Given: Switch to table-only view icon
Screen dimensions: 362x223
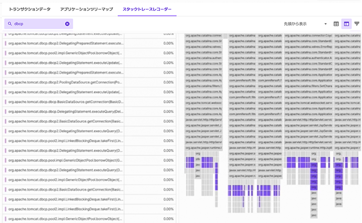Looking at the screenshot, I should coord(337,24).
